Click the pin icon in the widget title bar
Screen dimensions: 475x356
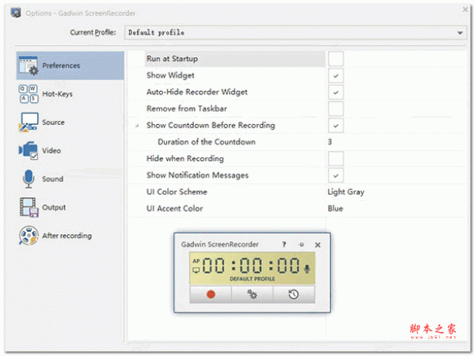[x=301, y=244]
